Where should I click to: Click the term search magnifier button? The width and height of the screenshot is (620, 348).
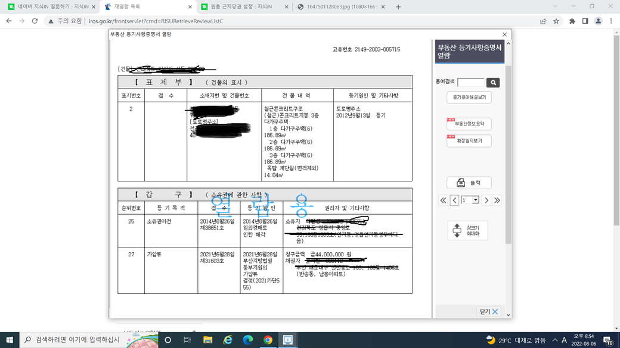point(492,83)
